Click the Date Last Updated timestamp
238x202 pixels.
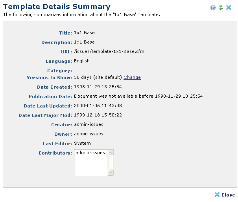click(x=98, y=106)
